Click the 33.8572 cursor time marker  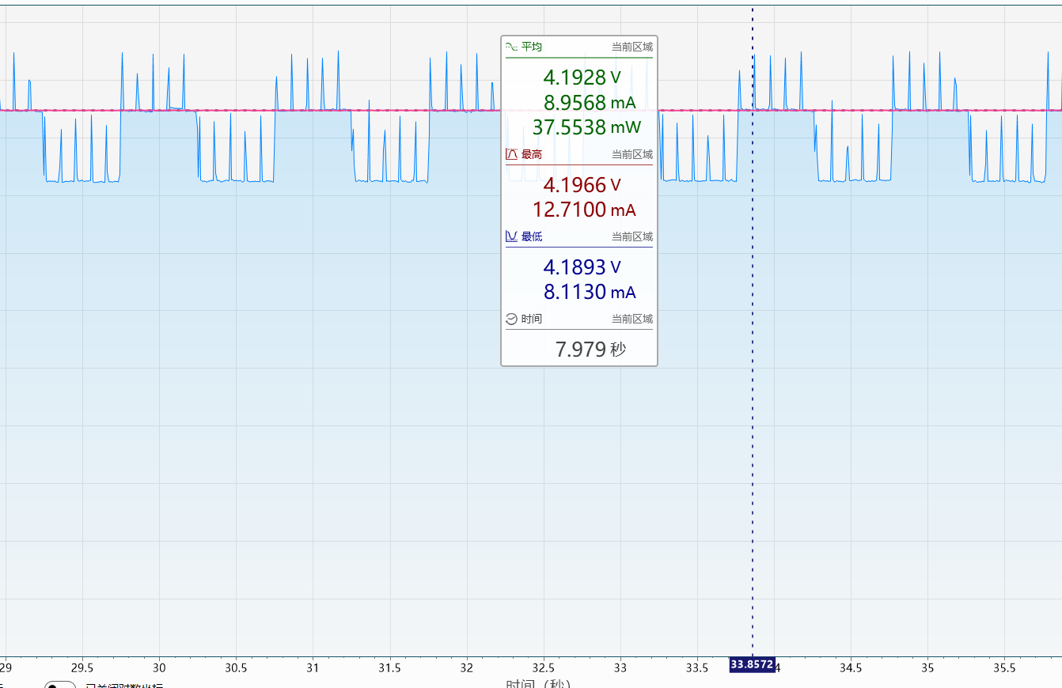752,665
